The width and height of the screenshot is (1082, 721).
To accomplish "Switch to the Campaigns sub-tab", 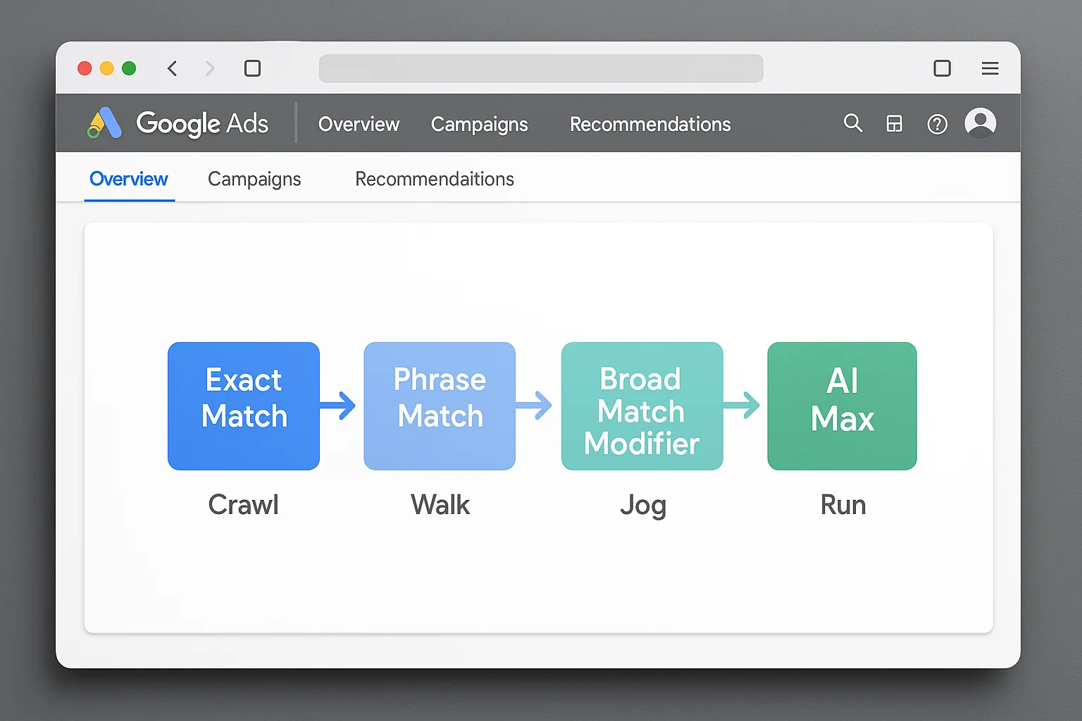I will coord(254,179).
